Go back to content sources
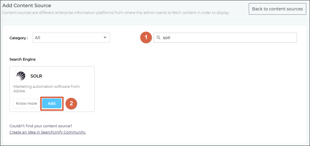 (277, 9)
